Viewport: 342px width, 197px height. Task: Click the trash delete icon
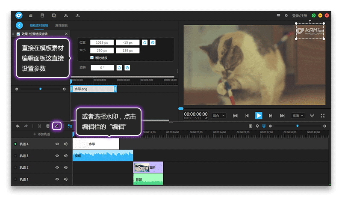48,126
